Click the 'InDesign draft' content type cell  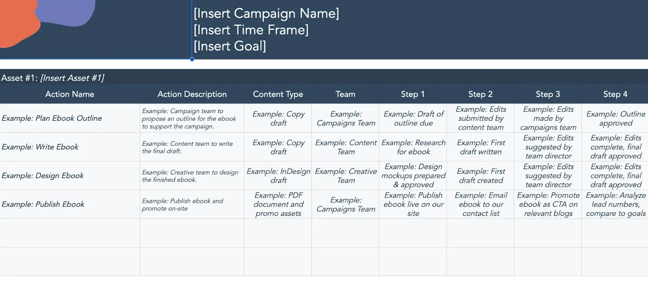click(278, 176)
